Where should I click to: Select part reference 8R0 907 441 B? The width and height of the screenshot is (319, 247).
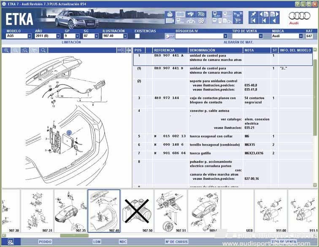pyautogui.click(x=169, y=69)
